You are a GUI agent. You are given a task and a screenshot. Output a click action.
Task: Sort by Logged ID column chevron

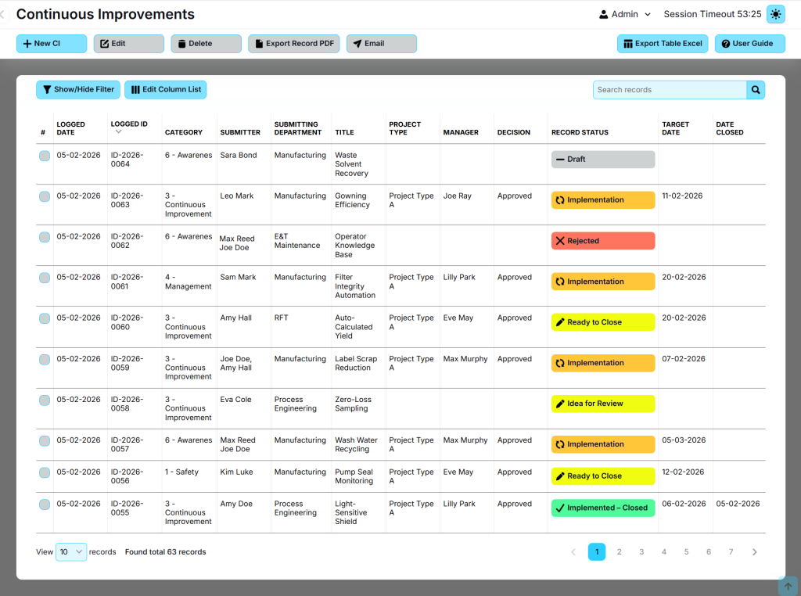tap(119, 131)
